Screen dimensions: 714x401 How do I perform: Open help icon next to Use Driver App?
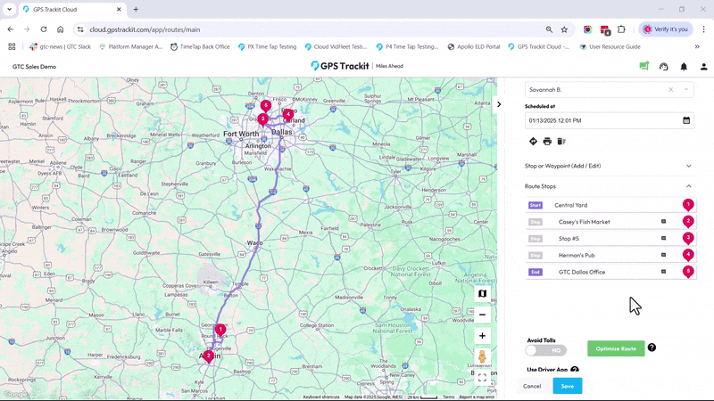pyautogui.click(x=575, y=370)
